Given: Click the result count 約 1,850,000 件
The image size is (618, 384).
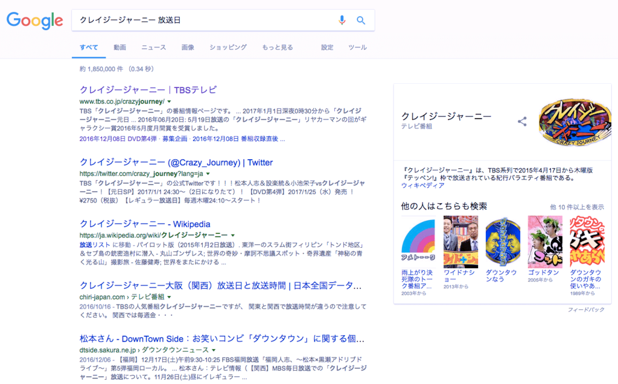Looking at the screenshot, I should click(101, 69).
